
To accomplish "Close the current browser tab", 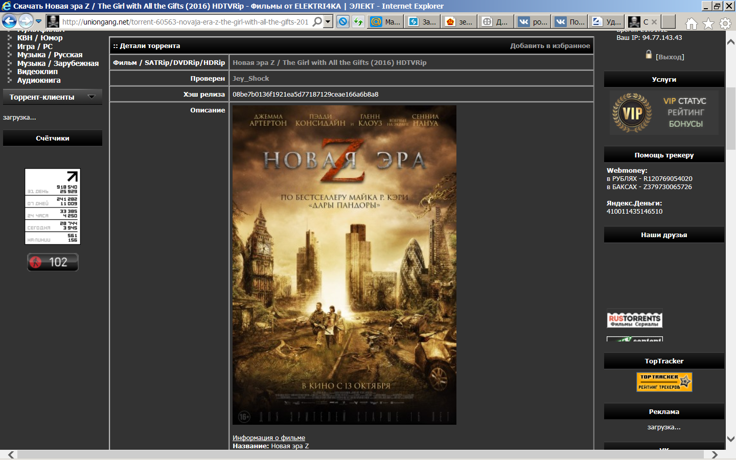I will click(654, 22).
